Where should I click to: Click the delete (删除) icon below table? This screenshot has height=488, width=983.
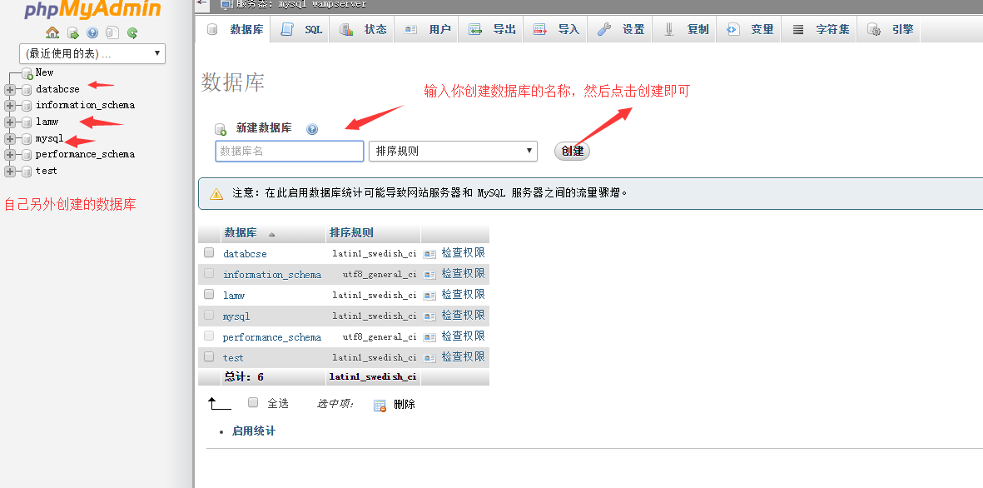380,406
